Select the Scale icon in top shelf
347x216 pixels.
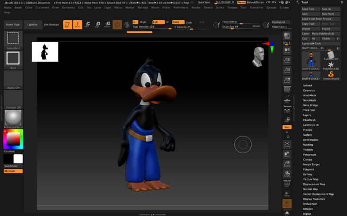(97, 25)
